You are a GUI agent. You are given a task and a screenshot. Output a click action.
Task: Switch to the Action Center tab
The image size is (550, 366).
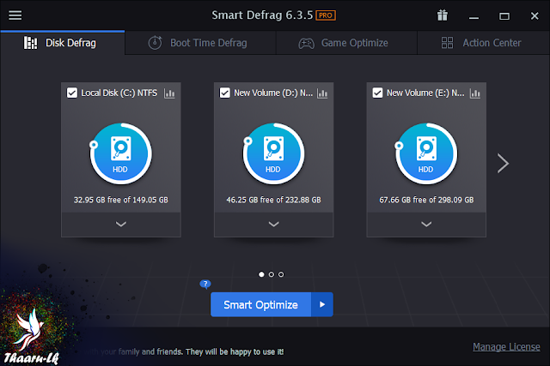483,43
